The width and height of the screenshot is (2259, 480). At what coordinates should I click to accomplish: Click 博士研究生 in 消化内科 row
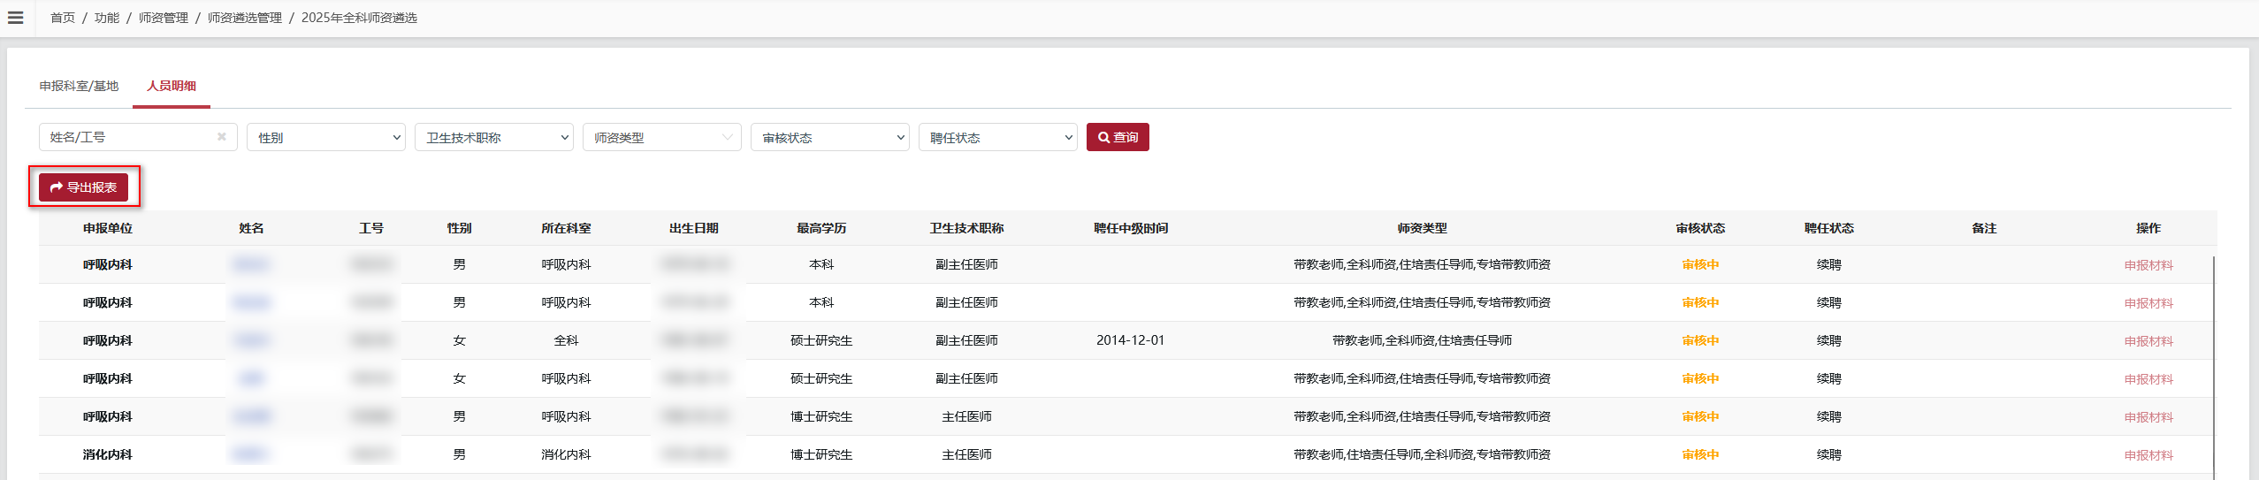(x=821, y=454)
